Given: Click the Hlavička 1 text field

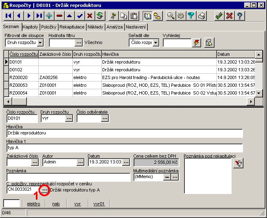Looking at the screenshot, I should [125, 148].
